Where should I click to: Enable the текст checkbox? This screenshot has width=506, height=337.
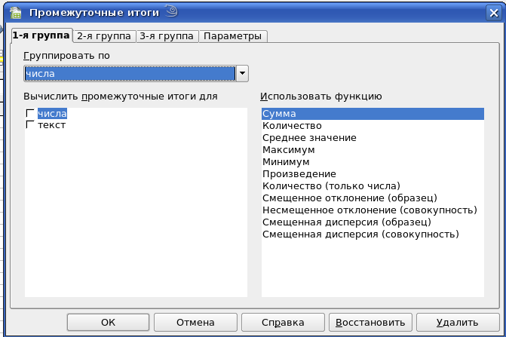pyautogui.click(x=30, y=124)
